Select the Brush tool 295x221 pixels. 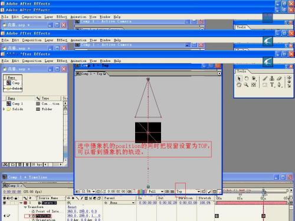[x=265, y=78]
